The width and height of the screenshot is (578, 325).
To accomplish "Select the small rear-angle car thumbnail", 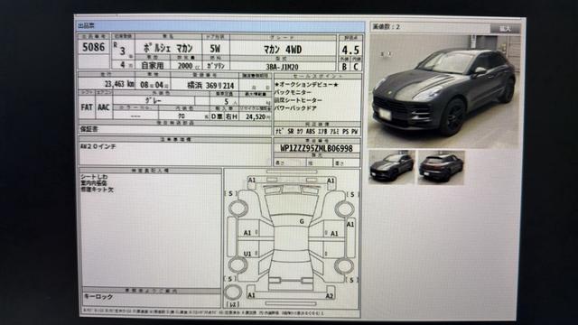I will 441,167.
